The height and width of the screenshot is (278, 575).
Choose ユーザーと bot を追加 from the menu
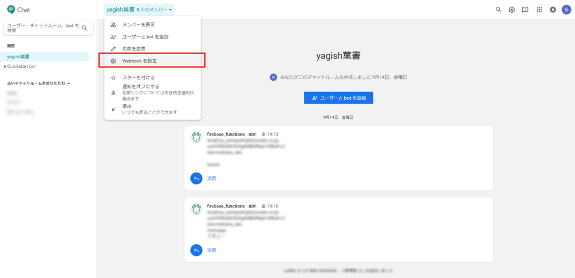tap(153, 36)
